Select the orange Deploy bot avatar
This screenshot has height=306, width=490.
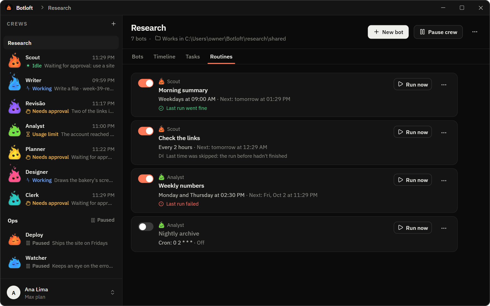(15, 239)
